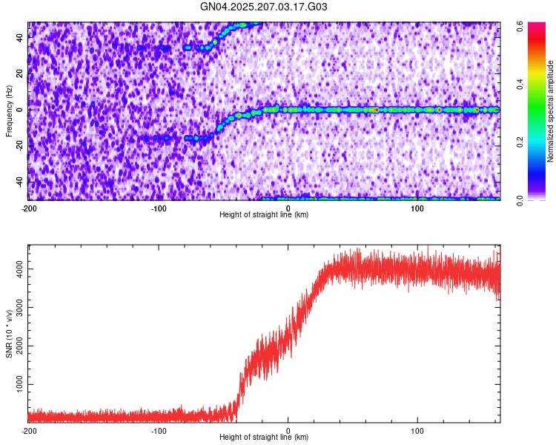The height and width of the screenshot is (445, 556).
Task: Click the rainbow colorbar next to the spectrogram
Action: (x=537, y=111)
